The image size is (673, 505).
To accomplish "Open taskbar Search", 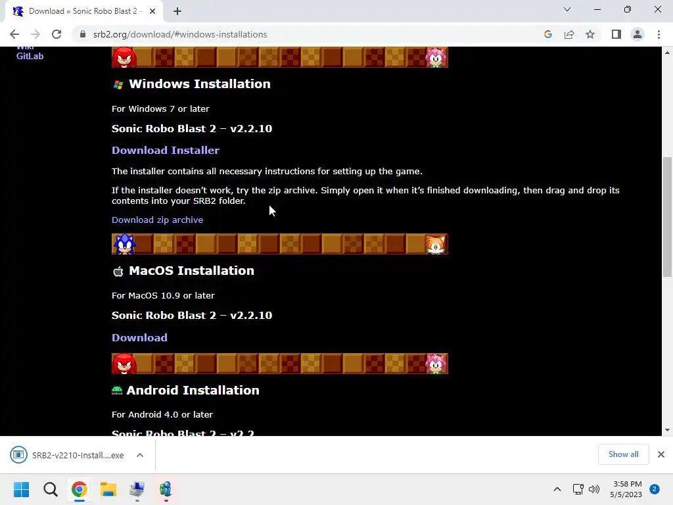I will [50, 489].
